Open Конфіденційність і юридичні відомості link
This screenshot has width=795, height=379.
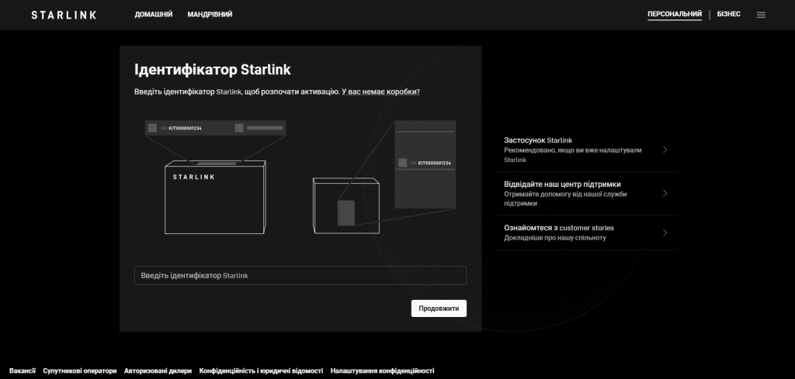click(x=261, y=371)
